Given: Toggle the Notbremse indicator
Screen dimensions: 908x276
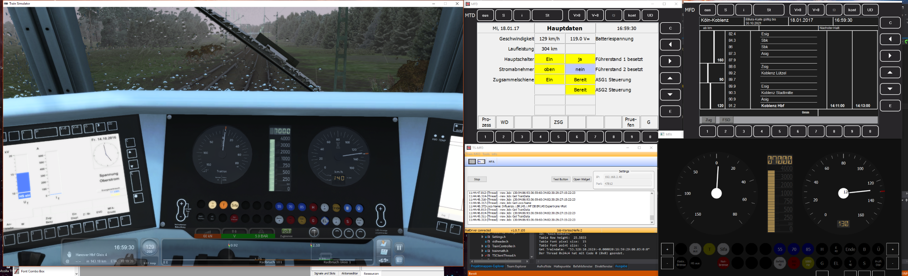Looking at the screenshot, I should tap(723, 263).
